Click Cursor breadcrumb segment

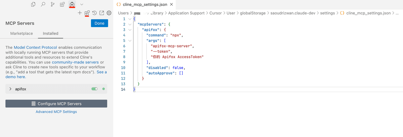pyautogui.click(x=215, y=13)
